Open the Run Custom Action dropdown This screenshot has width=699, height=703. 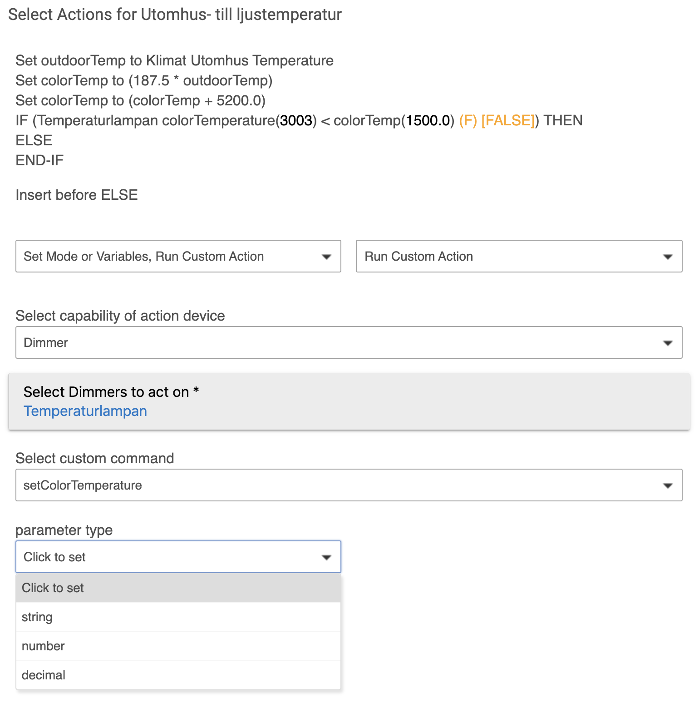(519, 256)
